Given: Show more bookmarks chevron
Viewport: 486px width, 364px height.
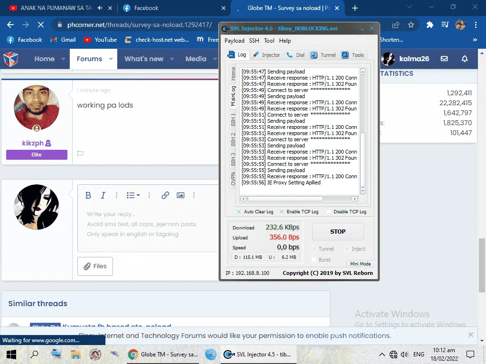Looking at the screenshot, I should (475, 40).
